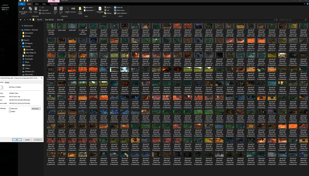Click the Advanced button in Properties

(36, 109)
